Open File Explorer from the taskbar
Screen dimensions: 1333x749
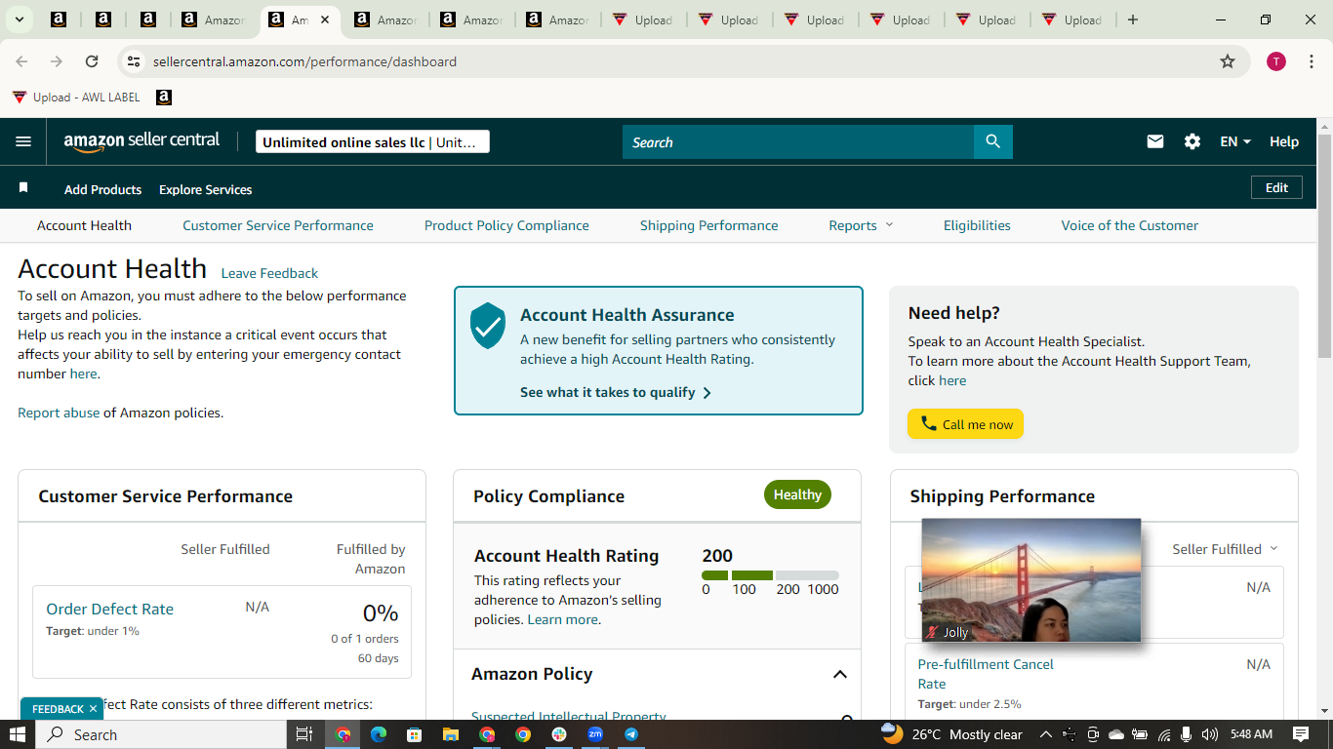click(451, 734)
